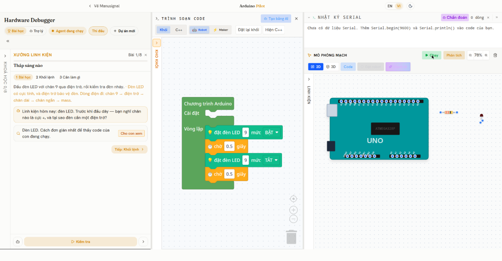Click second chờ 0.5 delay field

229,174
